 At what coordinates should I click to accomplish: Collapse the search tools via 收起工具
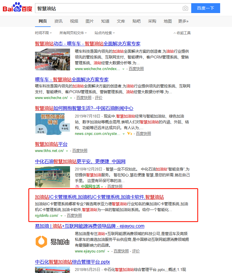click(x=182, y=33)
